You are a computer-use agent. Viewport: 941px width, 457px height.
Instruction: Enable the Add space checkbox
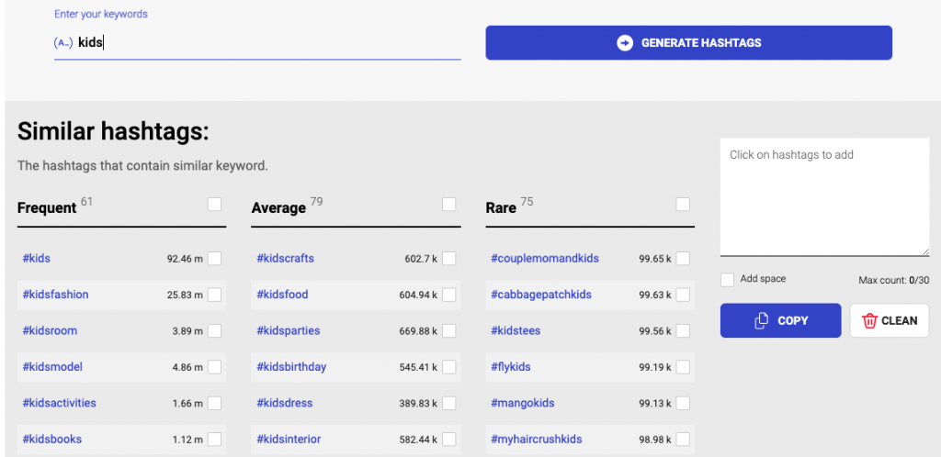click(728, 280)
